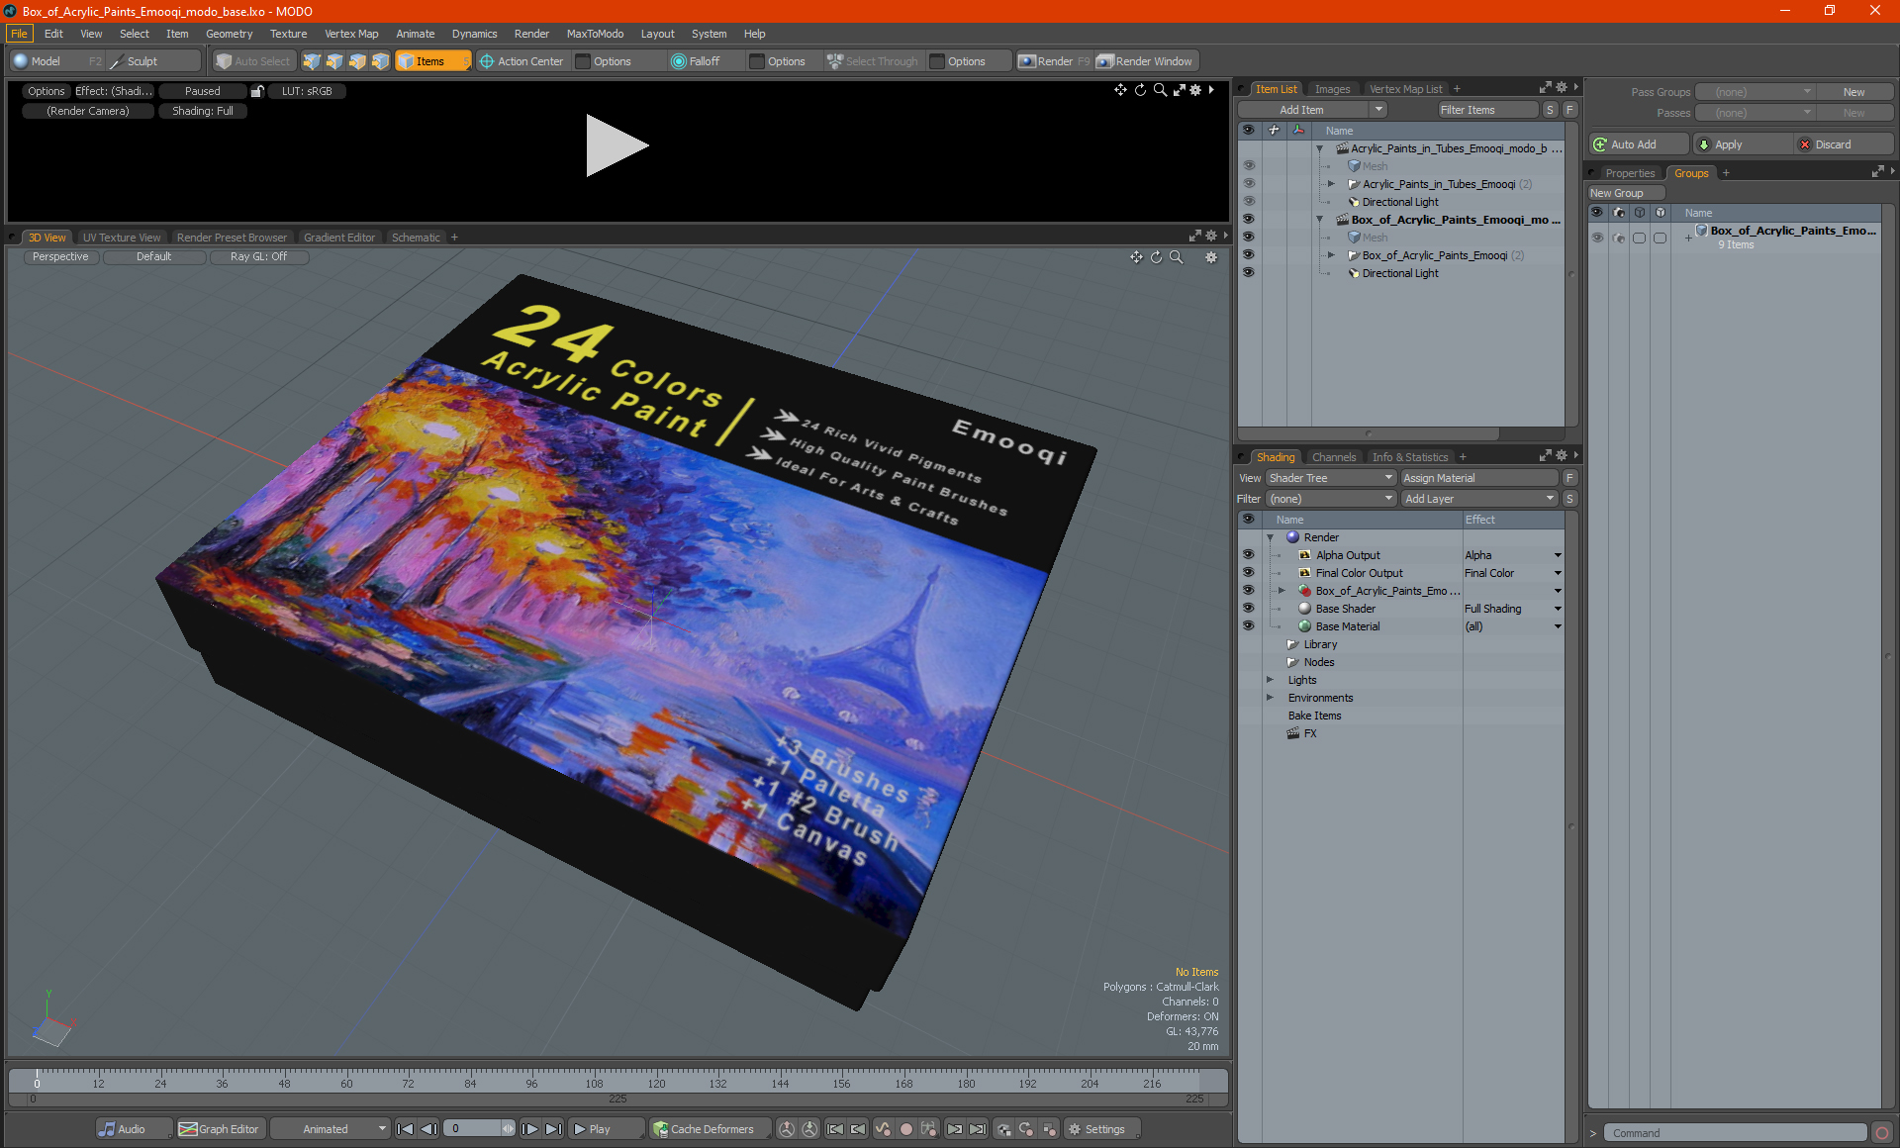Toggle Select Through mode
1900x1148 pixels.
(x=873, y=61)
